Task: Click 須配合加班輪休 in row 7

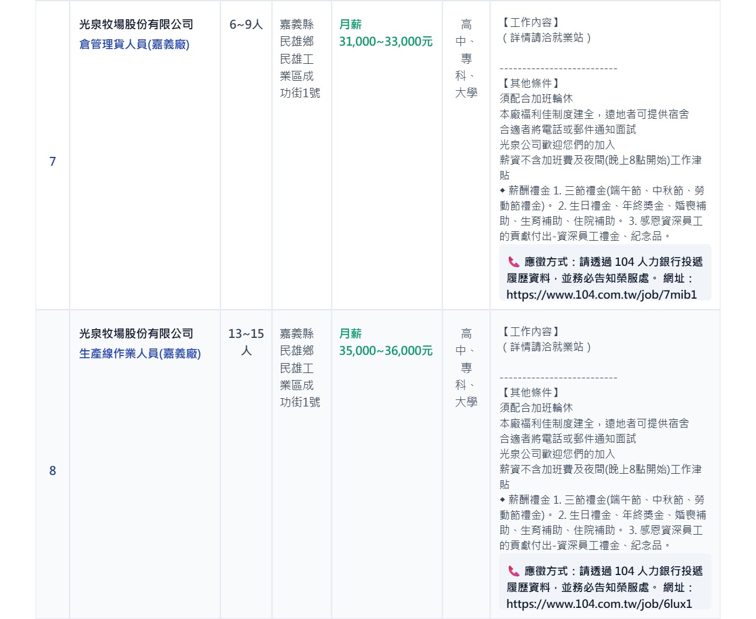Action: click(536, 98)
